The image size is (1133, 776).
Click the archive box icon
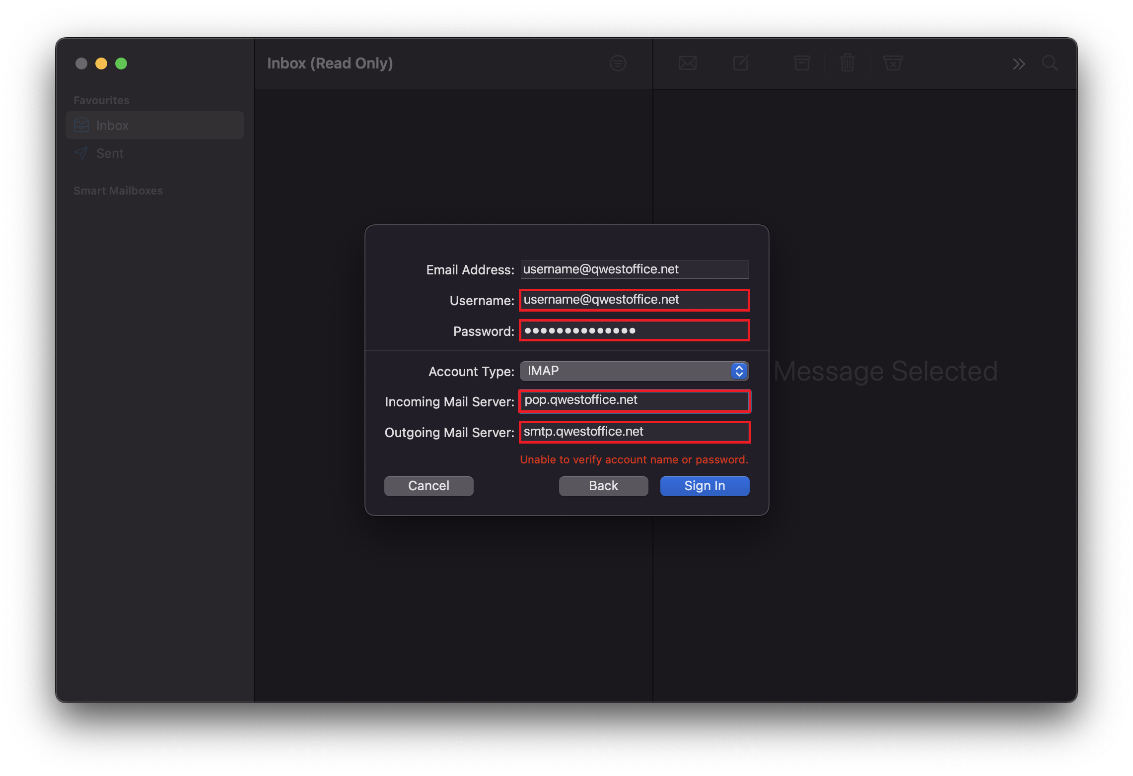tap(801, 64)
